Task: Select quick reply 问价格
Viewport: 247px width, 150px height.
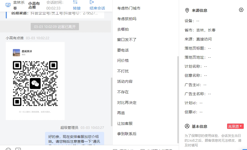Action: (x=123, y=61)
